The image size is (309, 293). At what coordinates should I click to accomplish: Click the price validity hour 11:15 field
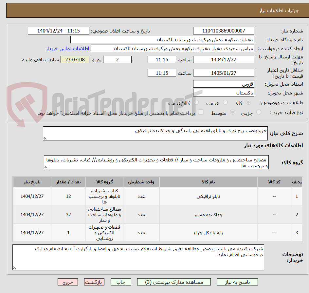(x=162, y=73)
